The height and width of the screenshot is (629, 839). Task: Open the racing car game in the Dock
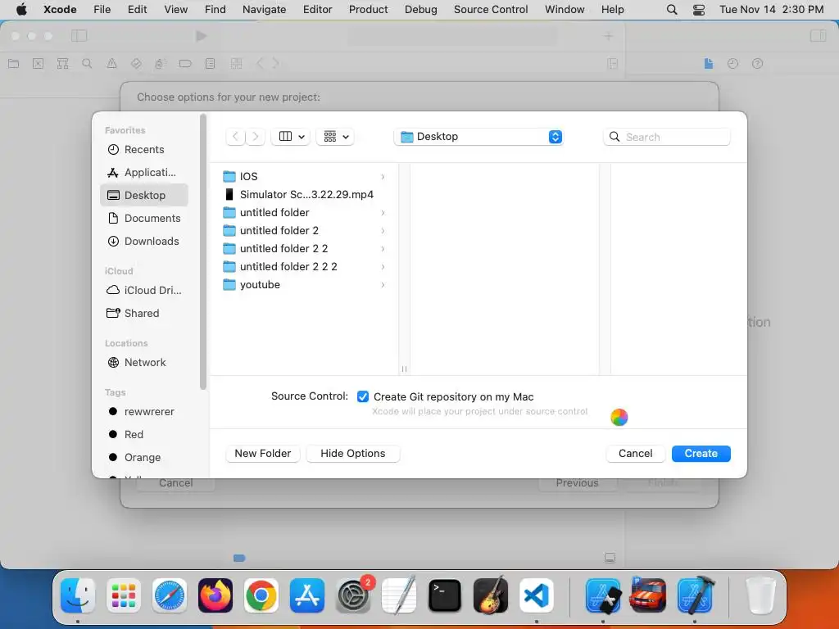[x=648, y=595]
